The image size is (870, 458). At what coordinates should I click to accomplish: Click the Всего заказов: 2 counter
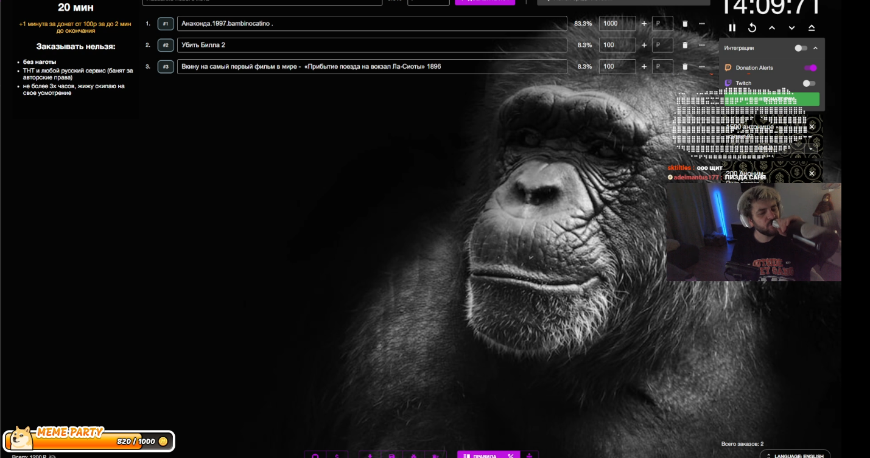742,444
